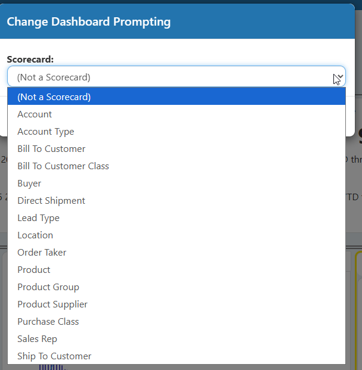
Task: Select Bill To Customer Class
Action: pos(177,166)
